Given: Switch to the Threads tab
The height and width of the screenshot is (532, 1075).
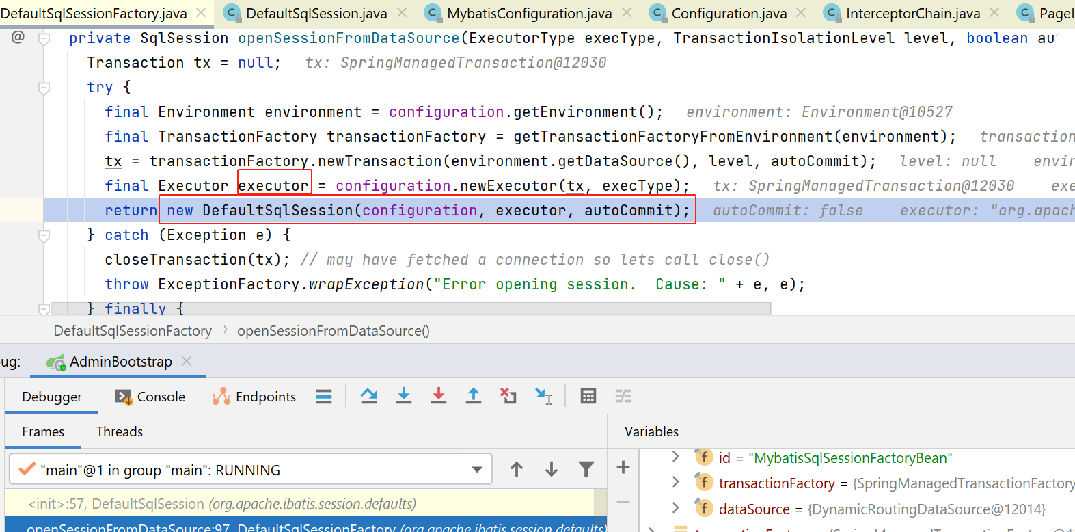Looking at the screenshot, I should [x=120, y=431].
